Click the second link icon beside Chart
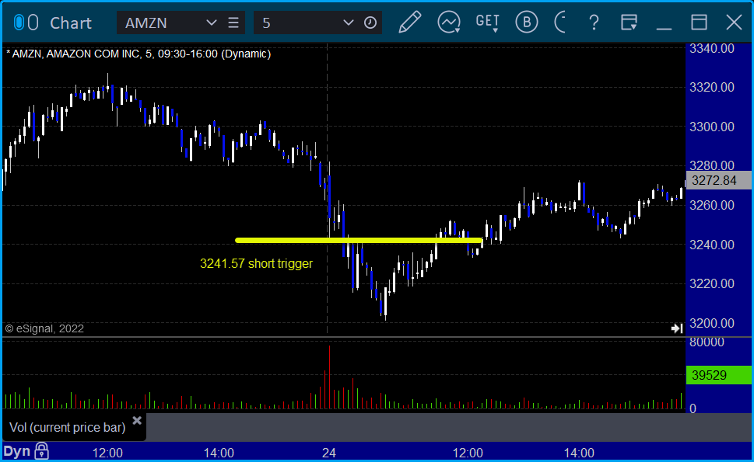 33,23
